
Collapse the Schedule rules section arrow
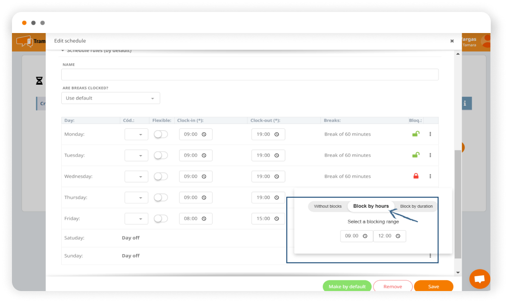coord(63,51)
